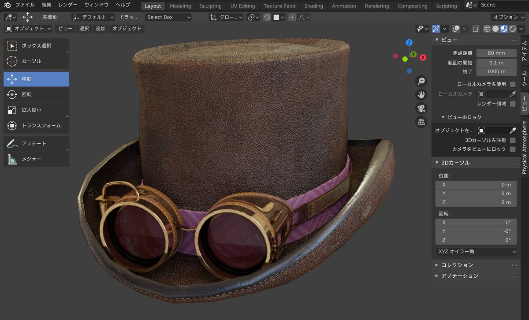Click the red X axis gizmo handle
The height and width of the screenshot is (320, 529).
pyautogui.click(x=423, y=57)
